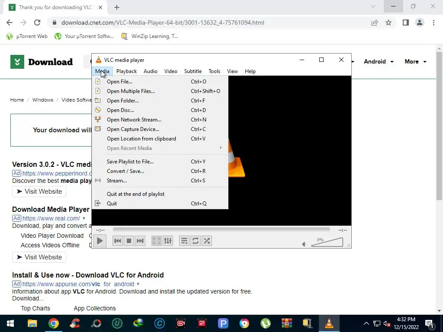Click Chrome back navigation arrow
443x332 pixels.
(x=10, y=22)
